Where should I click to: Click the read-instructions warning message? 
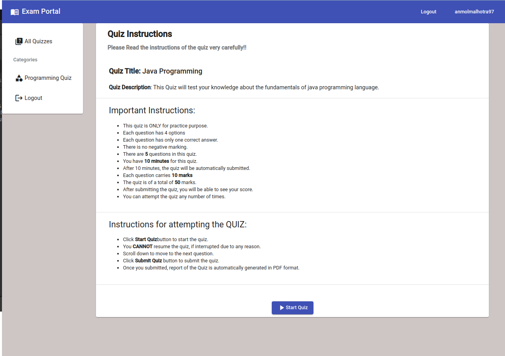coord(177,47)
